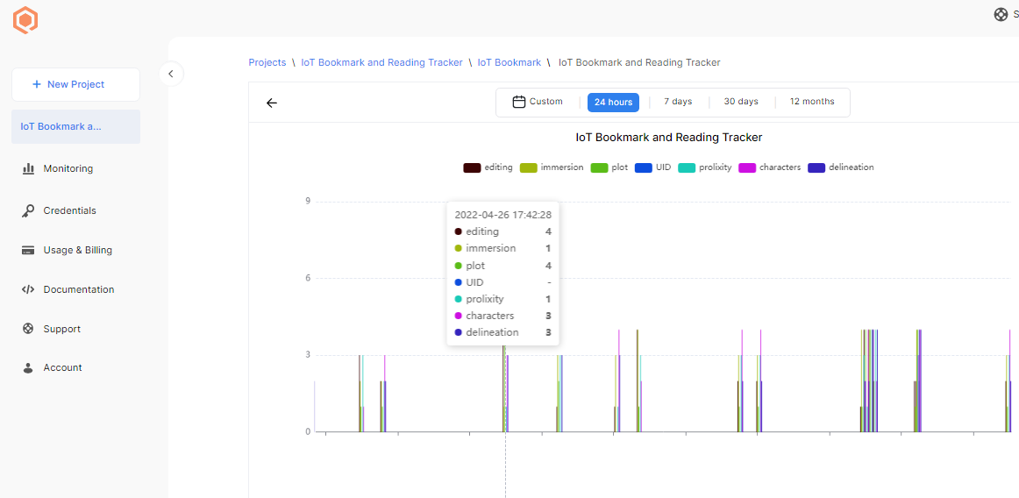
Task: Click the Usage & Billing card icon
Action: [28, 250]
